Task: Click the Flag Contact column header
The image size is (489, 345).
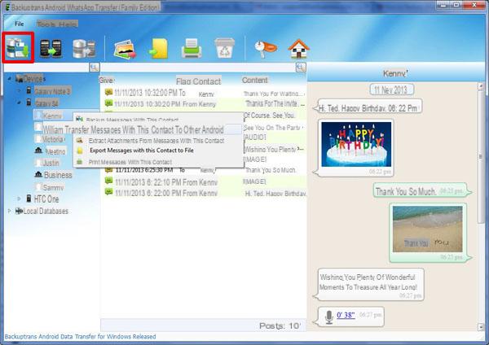Action: tap(198, 81)
